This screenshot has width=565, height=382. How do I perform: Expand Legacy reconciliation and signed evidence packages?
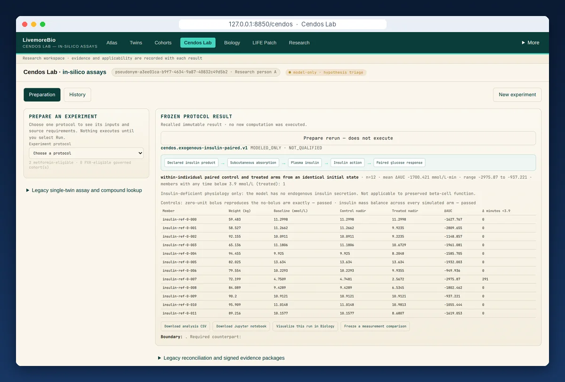(221, 358)
